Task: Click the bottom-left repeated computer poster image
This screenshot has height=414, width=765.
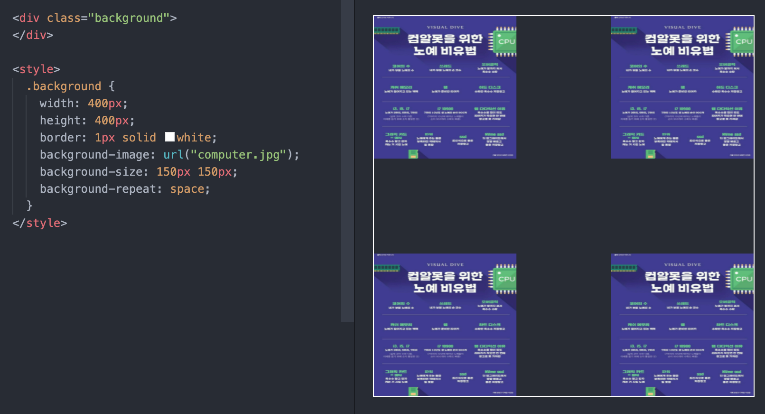Action: tap(445, 325)
